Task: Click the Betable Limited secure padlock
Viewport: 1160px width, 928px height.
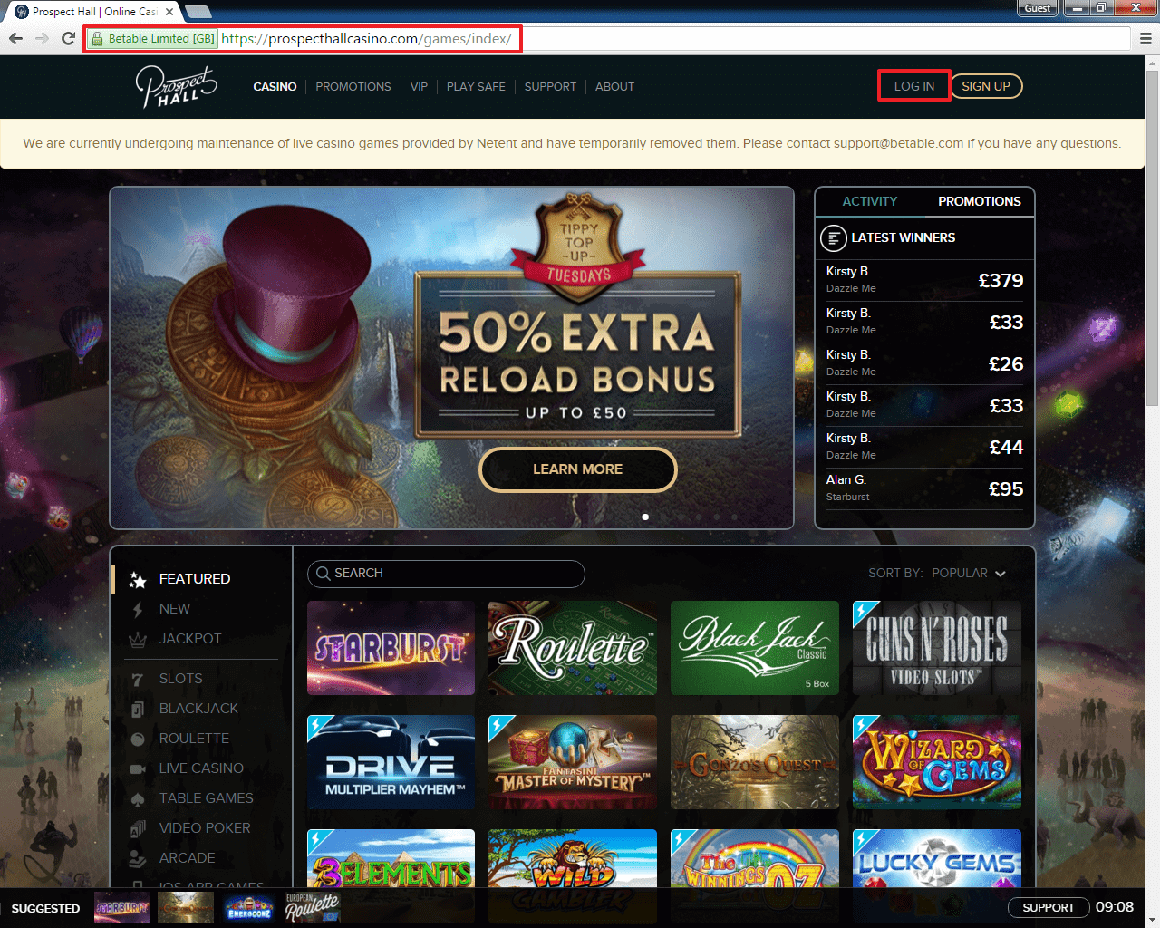Action: pyautogui.click(x=98, y=39)
